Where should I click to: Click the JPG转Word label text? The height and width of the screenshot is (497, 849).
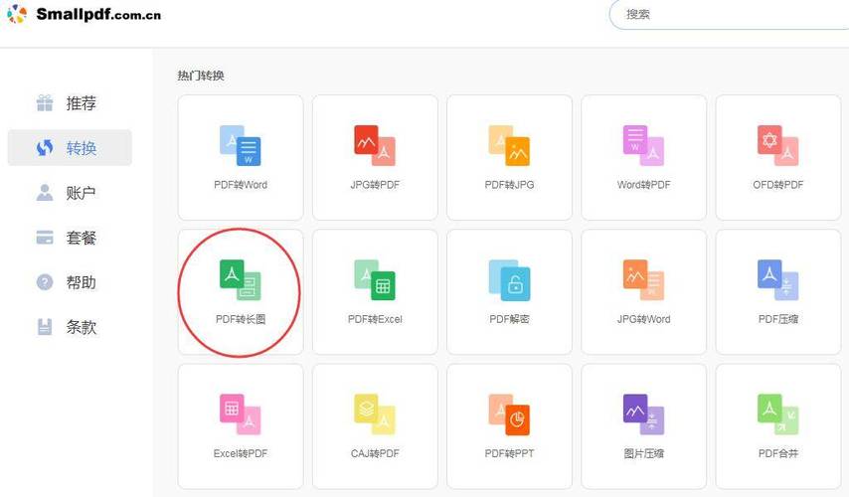(643, 319)
